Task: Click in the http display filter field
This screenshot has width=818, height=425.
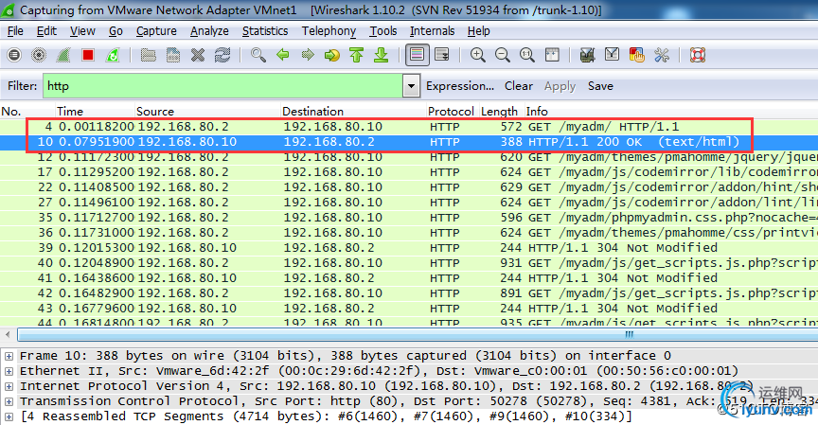Action: pyautogui.click(x=222, y=86)
